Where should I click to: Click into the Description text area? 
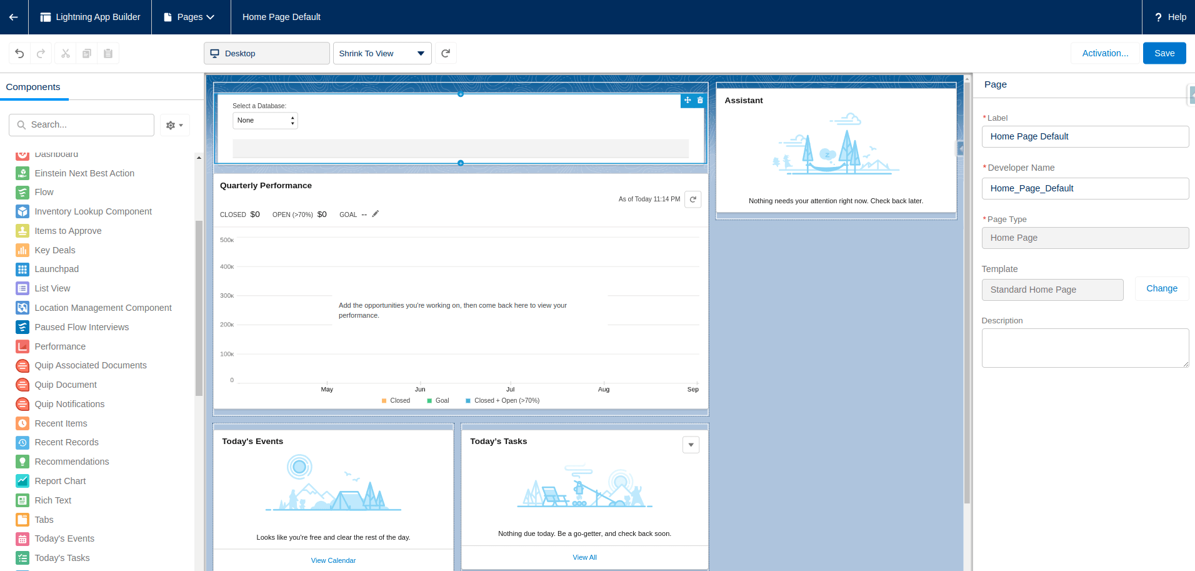click(1084, 348)
